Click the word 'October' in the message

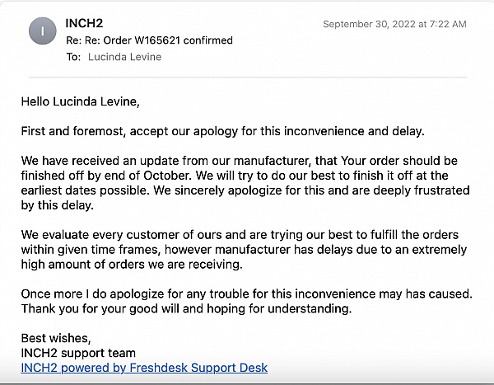click(x=167, y=176)
